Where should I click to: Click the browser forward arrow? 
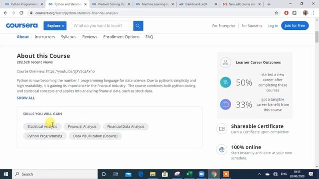pyautogui.click(x=13, y=13)
